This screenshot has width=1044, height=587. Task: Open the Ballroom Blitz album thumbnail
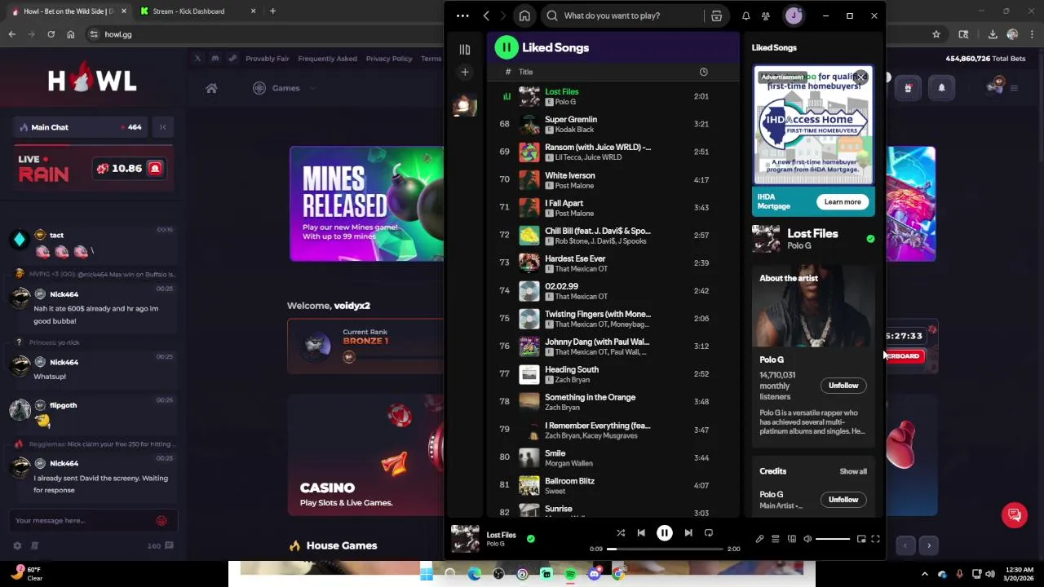click(x=529, y=485)
